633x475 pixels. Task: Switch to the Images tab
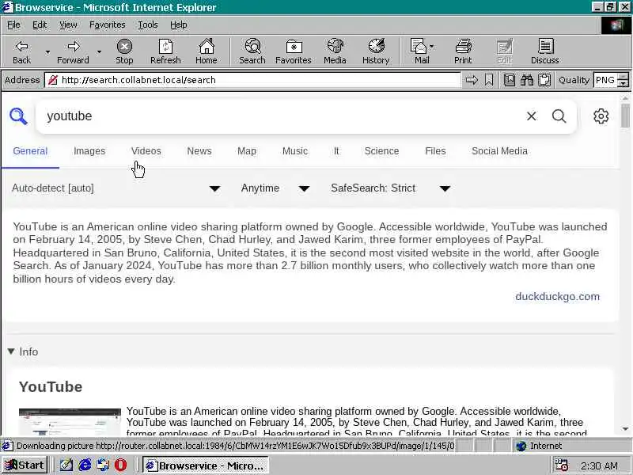pyautogui.click(x=89, y=151)
